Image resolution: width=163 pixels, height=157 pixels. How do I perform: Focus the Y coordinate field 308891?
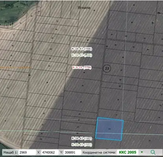[73, 152]
